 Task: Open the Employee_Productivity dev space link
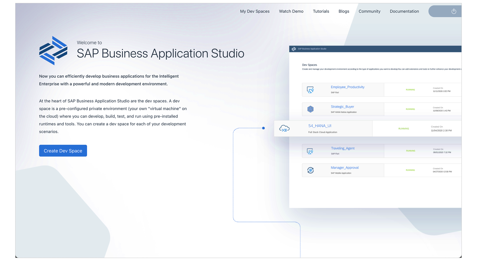348,87
